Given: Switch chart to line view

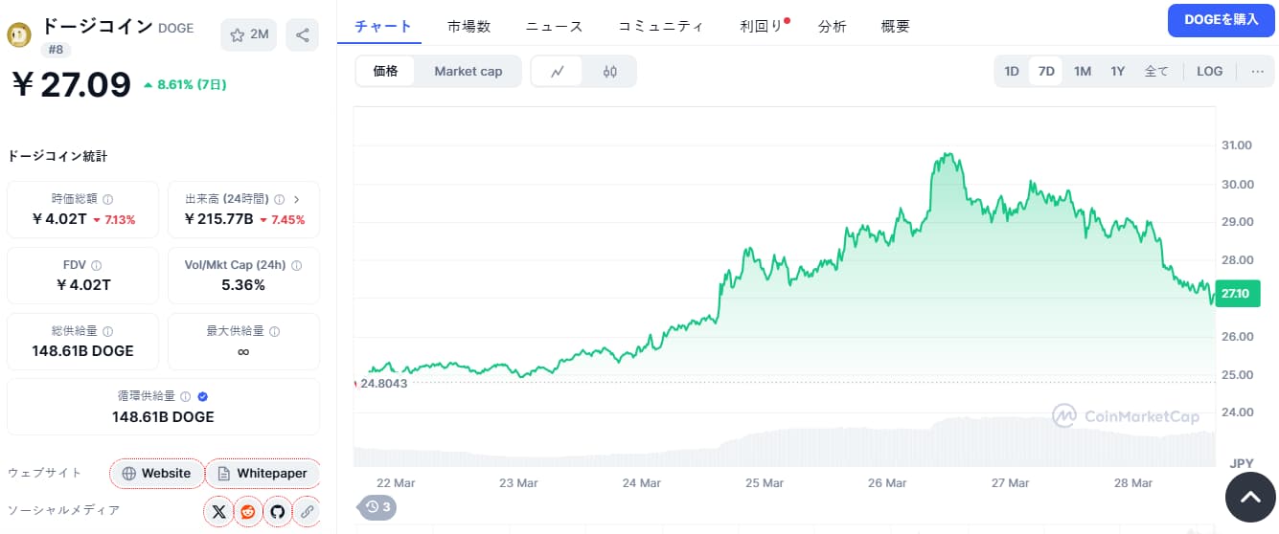Looking at the screenshot, I should coord(558,72).
